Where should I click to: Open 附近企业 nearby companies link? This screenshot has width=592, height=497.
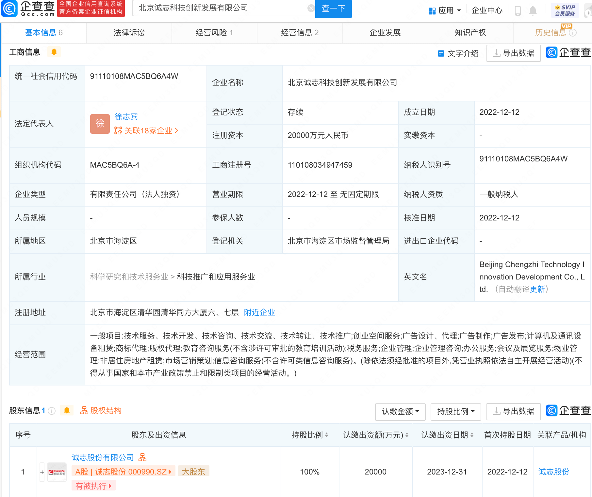259,312
